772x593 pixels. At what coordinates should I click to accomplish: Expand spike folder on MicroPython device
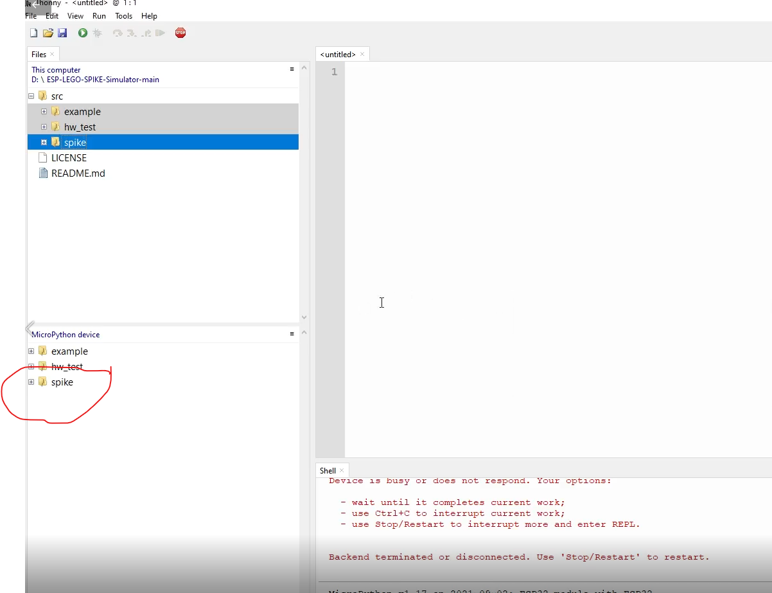coord(31,382)
